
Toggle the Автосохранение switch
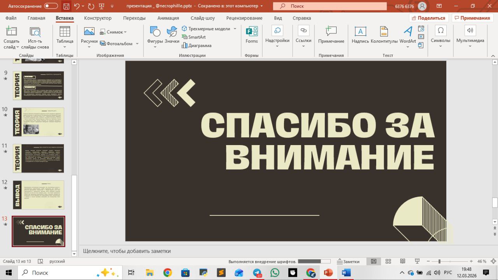pos(51,6)
